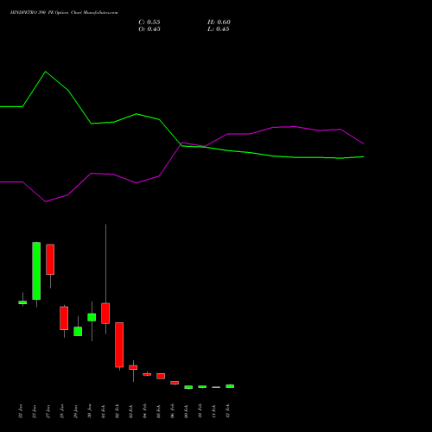Click the 27 Jan date label

pyautogui.click(x=48, y=411)
